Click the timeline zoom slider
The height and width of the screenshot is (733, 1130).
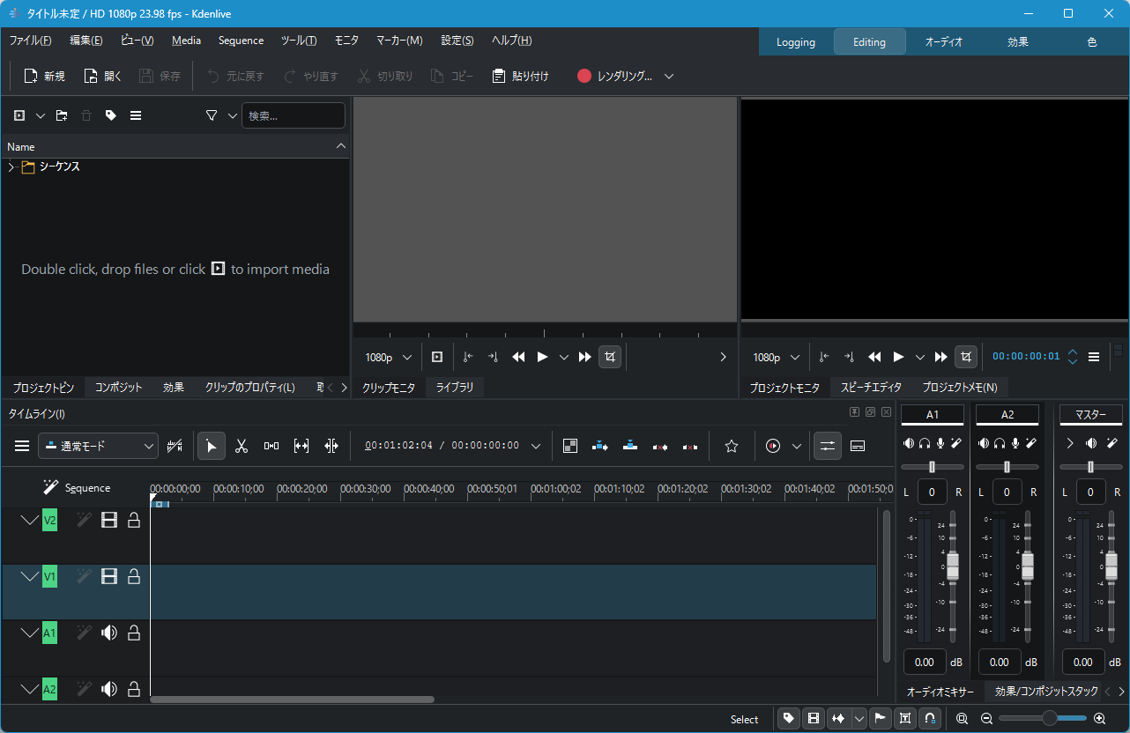point(1049,719)
